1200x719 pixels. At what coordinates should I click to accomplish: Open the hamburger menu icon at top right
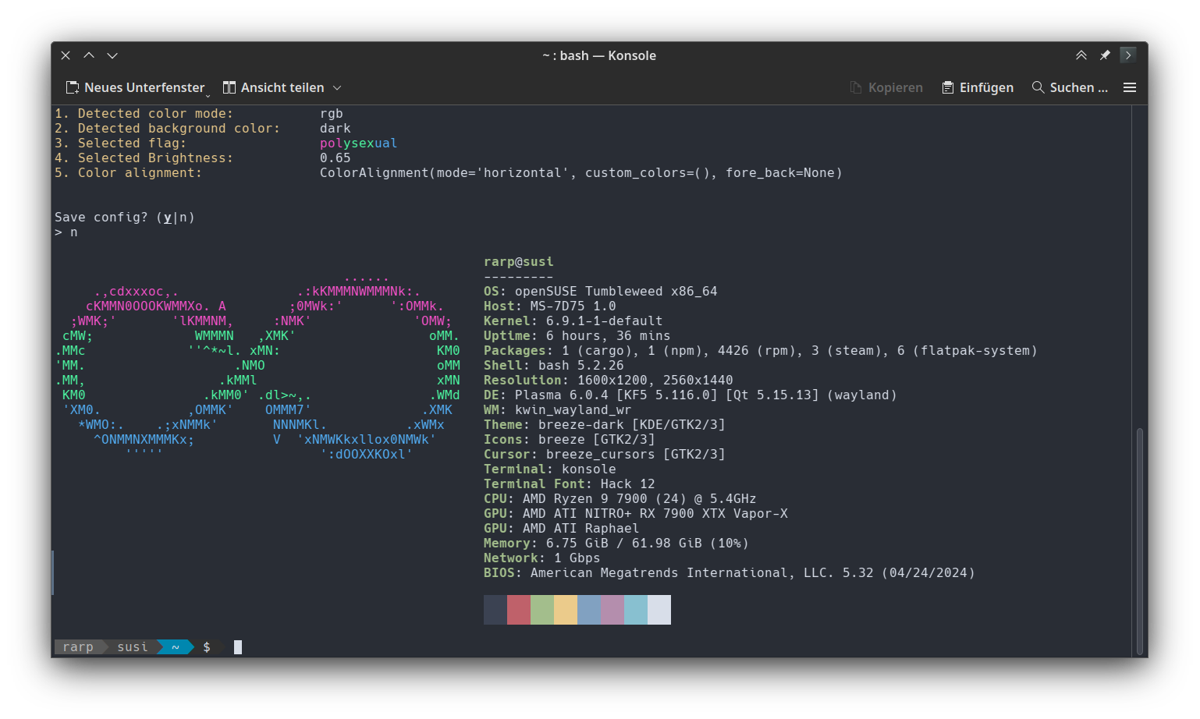click(1130, 87)
